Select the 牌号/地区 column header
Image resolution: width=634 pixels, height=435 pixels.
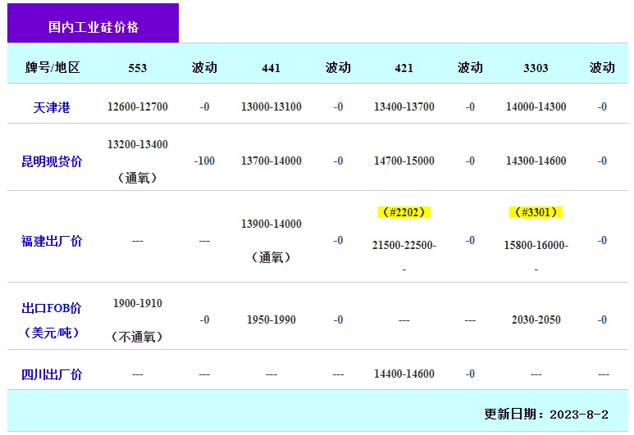coord(52,67)
